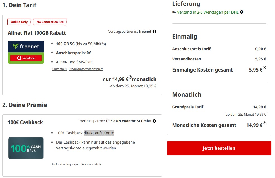Open the Einlösebedingungen link

point(66,164)
